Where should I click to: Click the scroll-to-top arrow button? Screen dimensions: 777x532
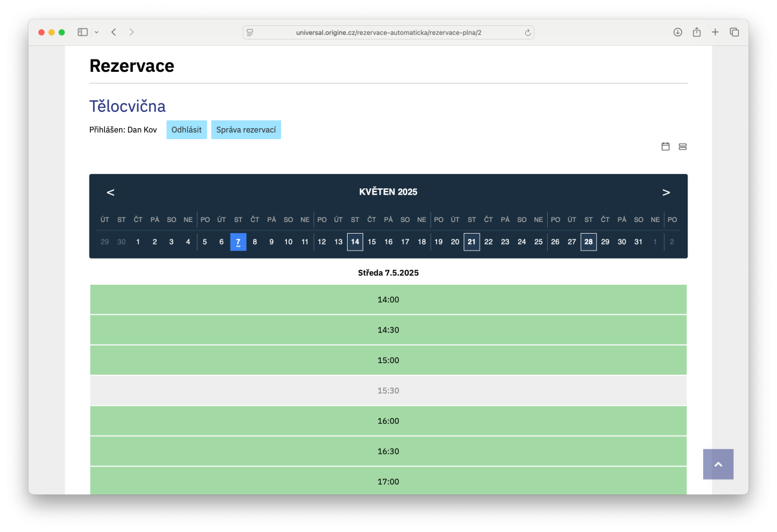718,464
